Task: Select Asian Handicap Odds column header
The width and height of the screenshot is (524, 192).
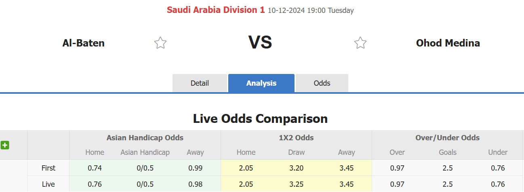Action: tap(145, 138)
